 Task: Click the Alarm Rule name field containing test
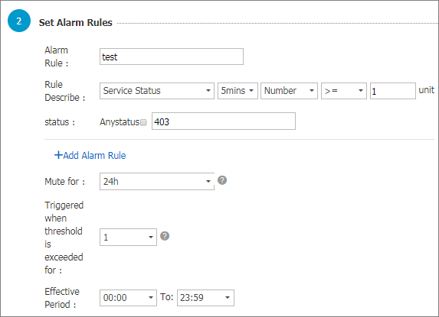coord(172,57)
